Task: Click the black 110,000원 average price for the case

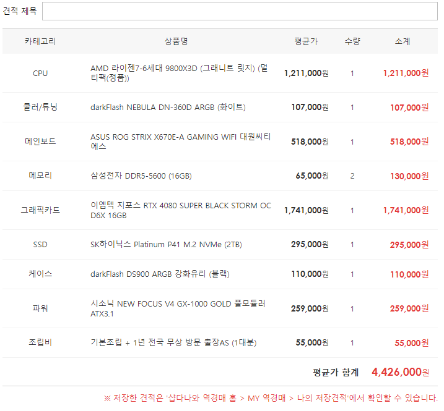Action: (x=310, y=274)
